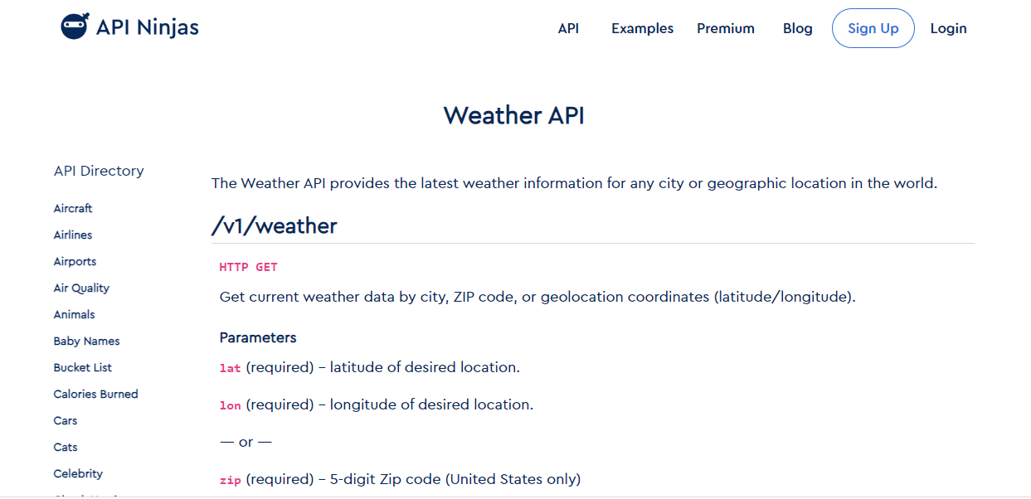Open Aircraft in API Directory

point(73,208)
